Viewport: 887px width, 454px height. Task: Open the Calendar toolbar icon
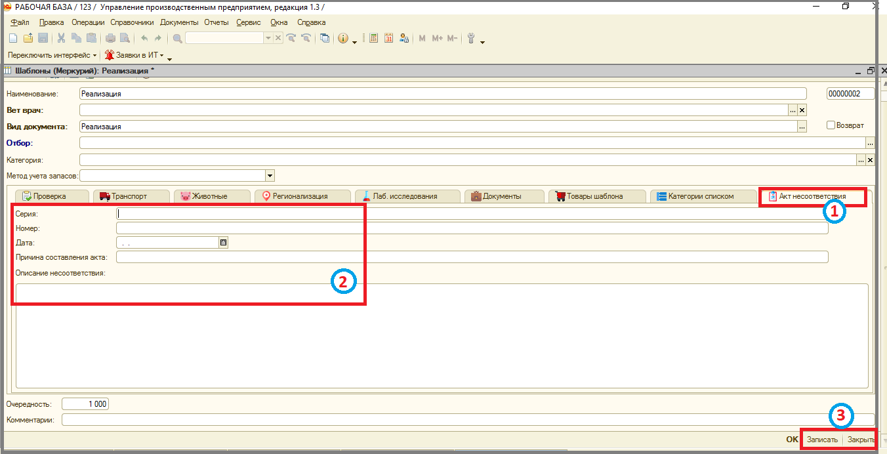388,38
